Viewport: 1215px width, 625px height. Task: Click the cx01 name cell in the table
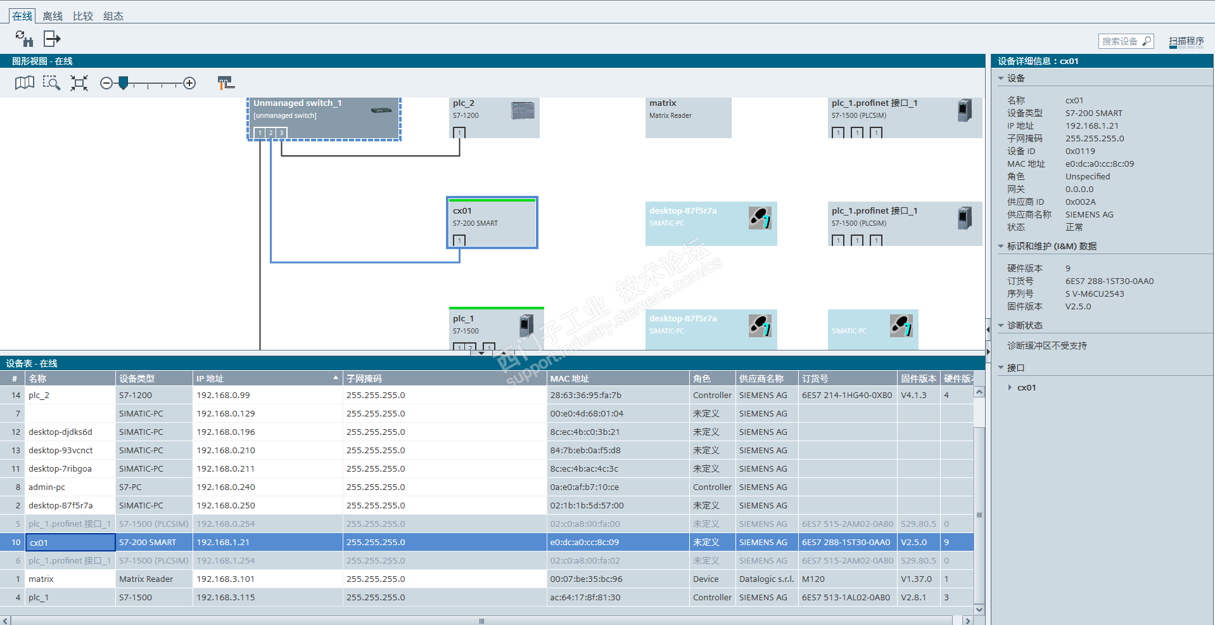70,543
